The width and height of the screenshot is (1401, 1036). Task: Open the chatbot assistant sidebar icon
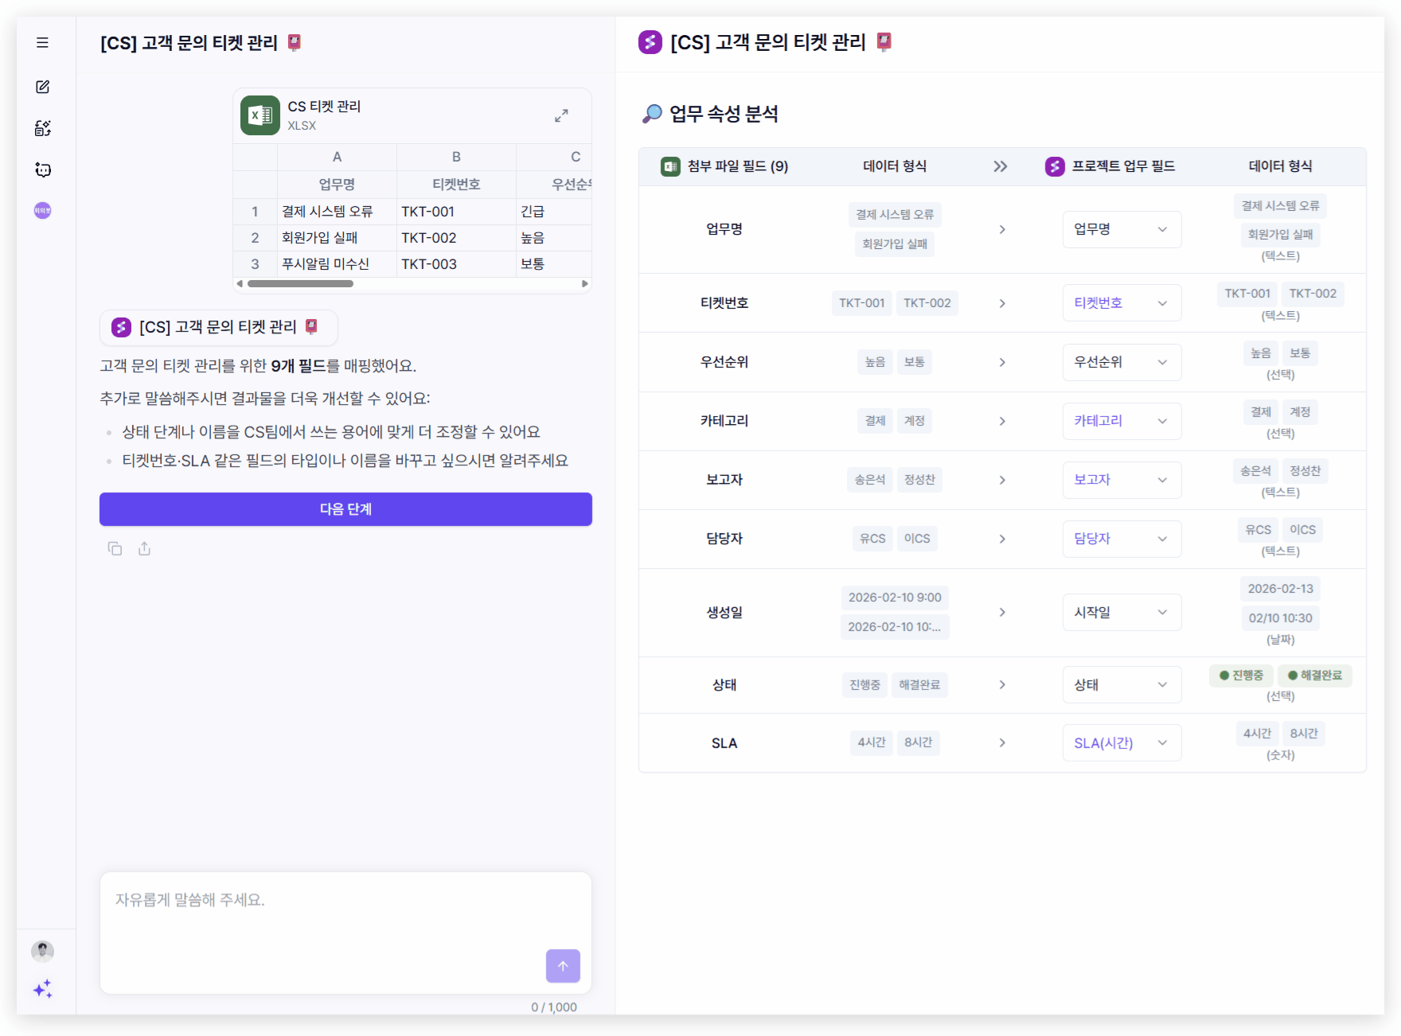point(43,169)
